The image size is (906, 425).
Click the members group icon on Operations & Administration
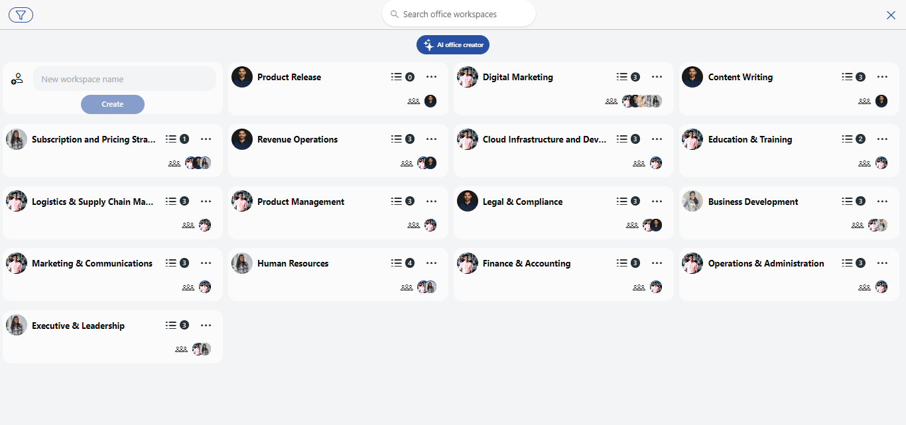[x=864, y=286]
